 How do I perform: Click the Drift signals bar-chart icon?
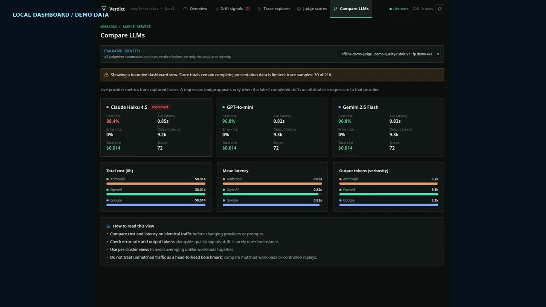click(x=217, y=9)
